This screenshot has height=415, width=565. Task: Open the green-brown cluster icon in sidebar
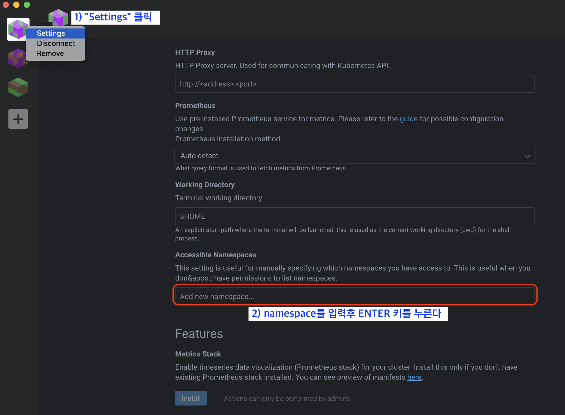(x=18, y=87)
